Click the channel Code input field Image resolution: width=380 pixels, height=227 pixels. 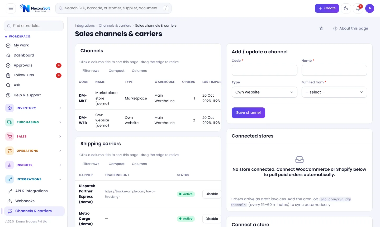pyautogui.click(x=264, y=70)
